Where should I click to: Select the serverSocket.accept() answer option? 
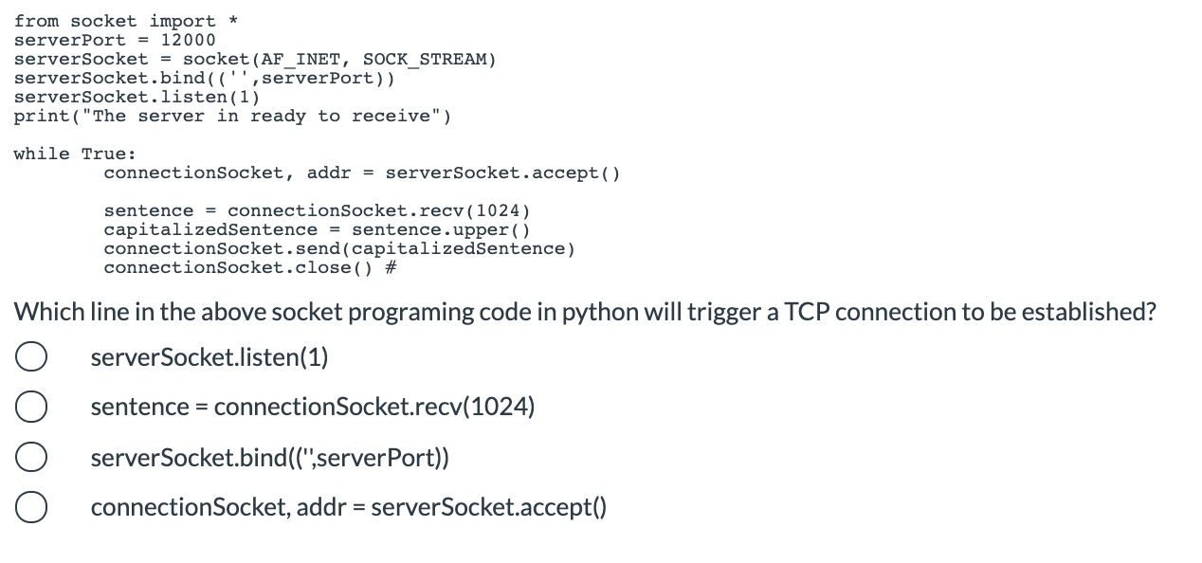click(31, 506)
